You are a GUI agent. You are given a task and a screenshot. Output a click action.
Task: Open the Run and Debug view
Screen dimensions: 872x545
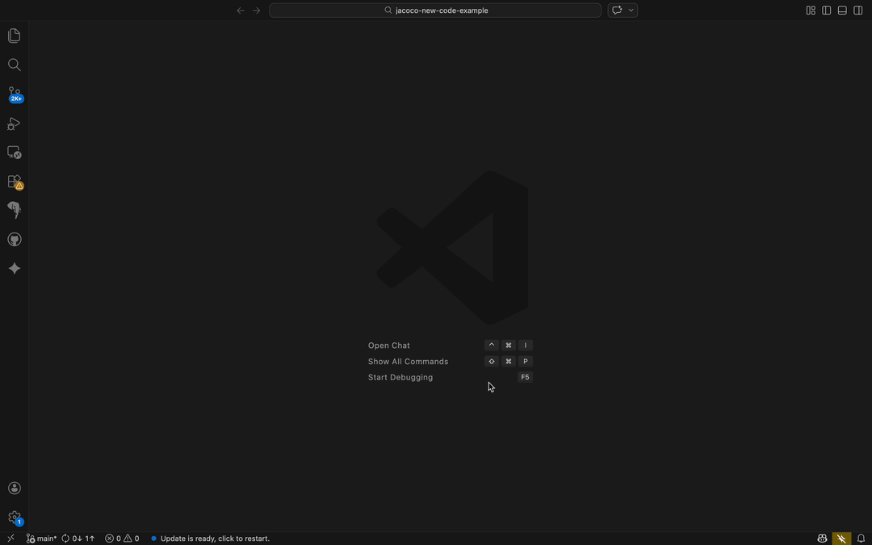pyautogui.click(x=14, y=124)
